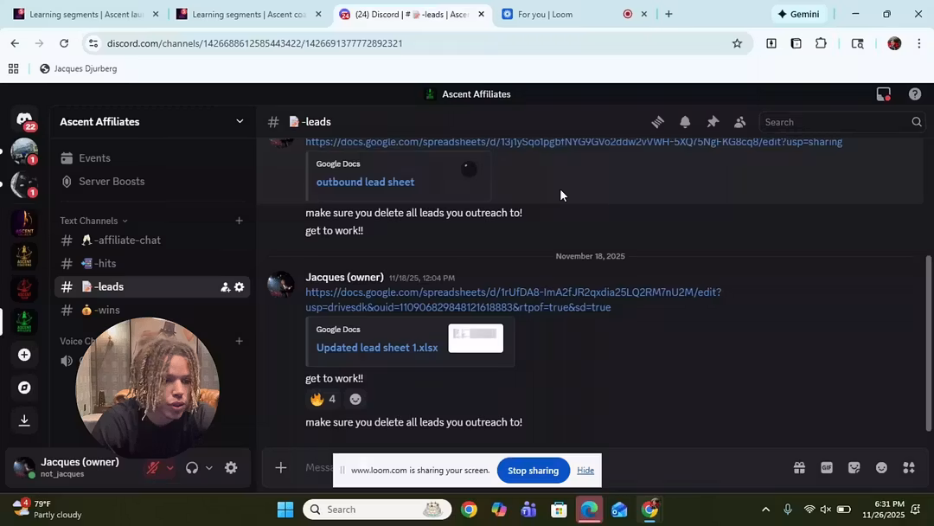
Task: Toggle deafen with the headphones icon
Action: pos(192,468)
